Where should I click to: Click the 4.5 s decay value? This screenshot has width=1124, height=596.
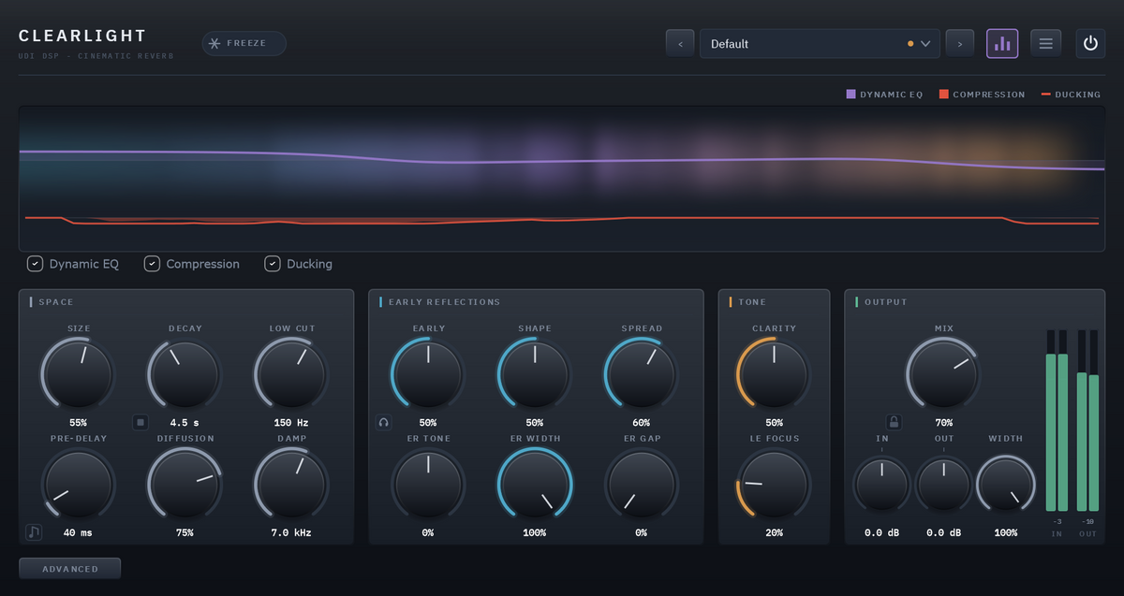185,423
